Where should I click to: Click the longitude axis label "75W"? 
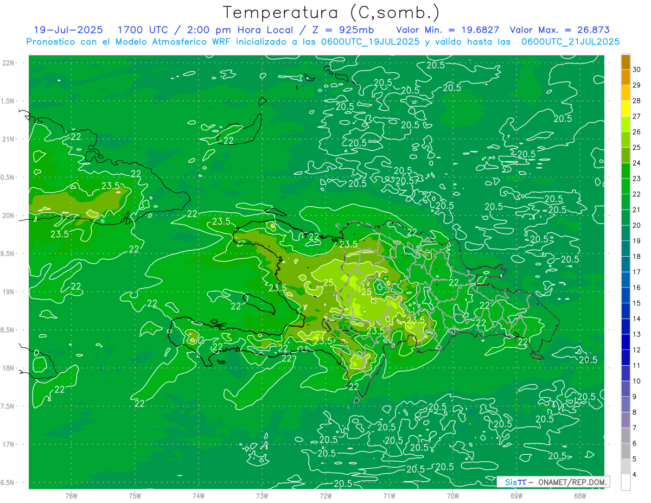pyautogui.click(x=135, y=495)
